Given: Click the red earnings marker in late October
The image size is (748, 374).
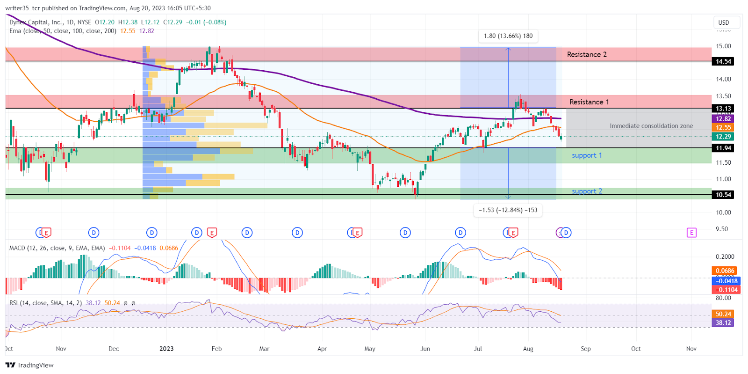Looking at the screenshot, I should coord(46,233).
